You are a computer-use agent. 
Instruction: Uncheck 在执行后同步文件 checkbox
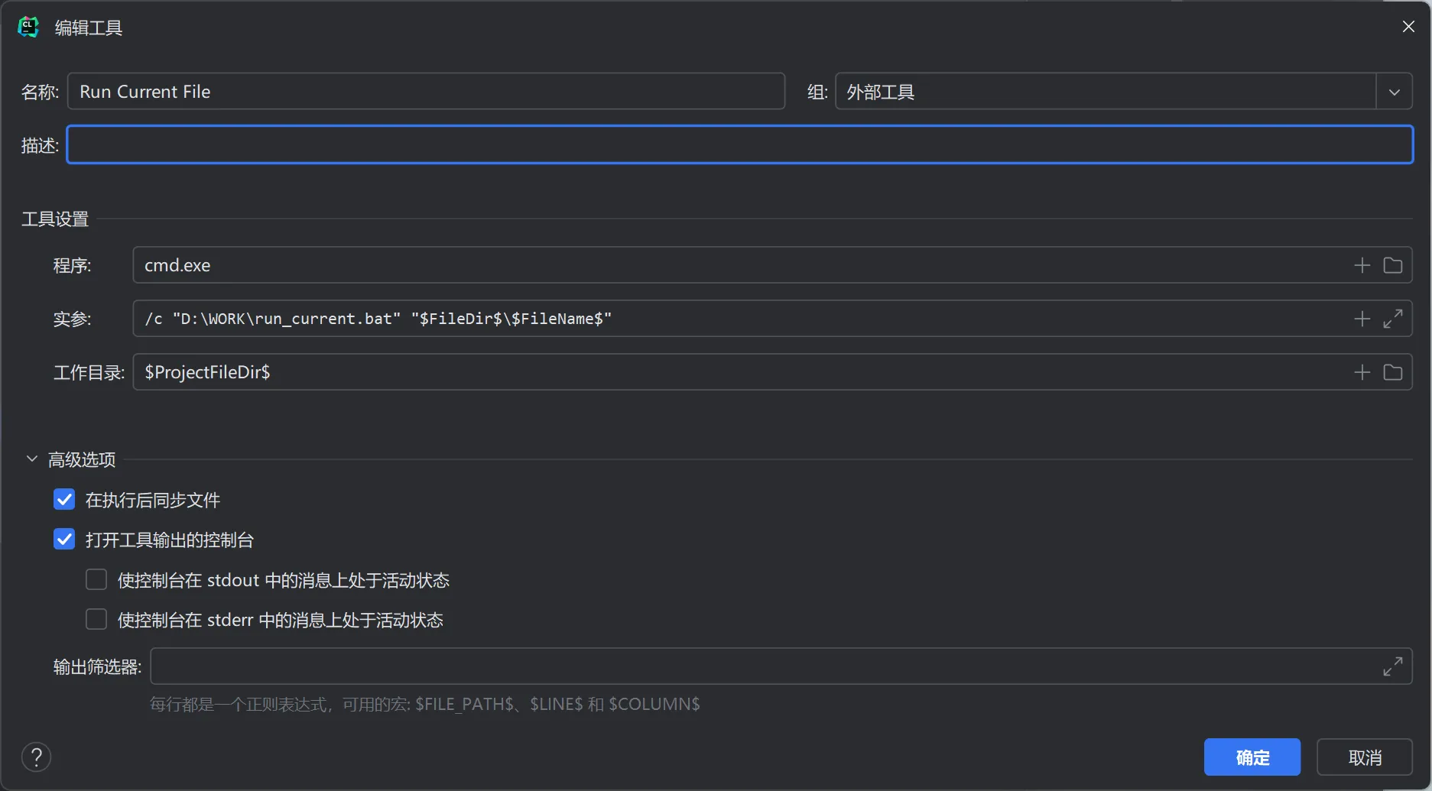[x=65, y=500]
